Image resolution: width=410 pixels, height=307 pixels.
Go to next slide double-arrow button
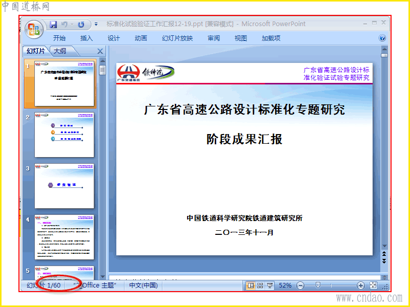pyautogui.click(x=384, y=261)
